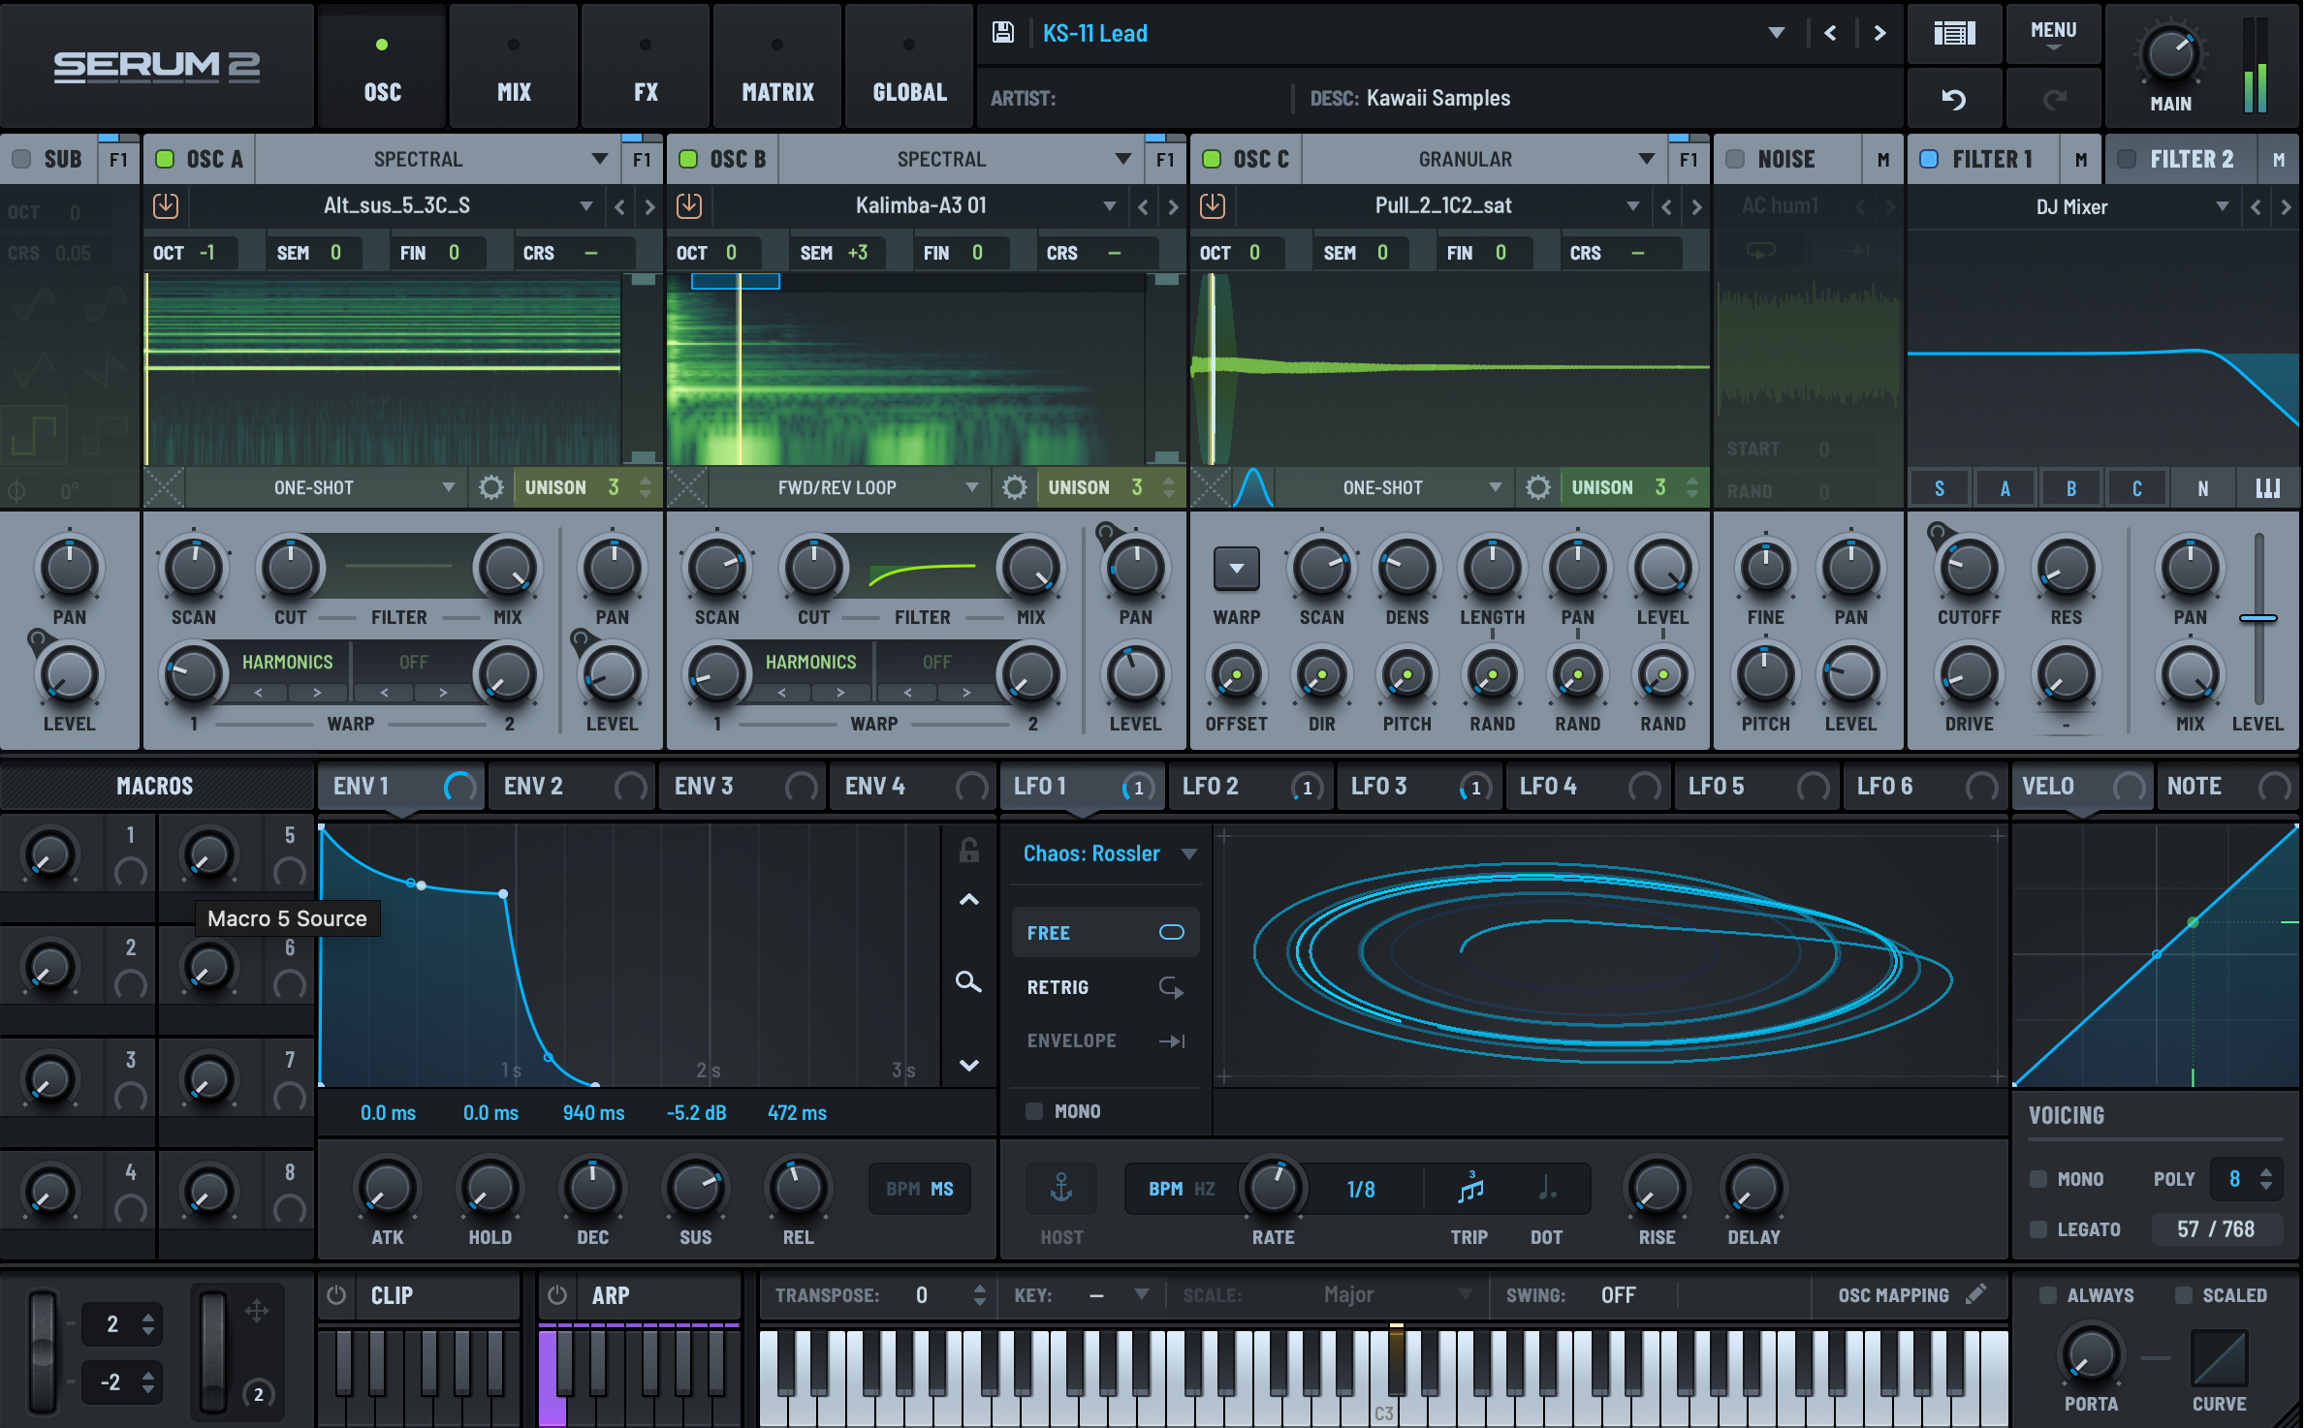This screenshot has width=2305, height=1428.
Task: Select RETRIG LFO mode
Action: pyautogui.click(x=1105, y=987)
